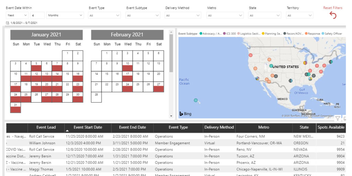
Task: Click the Bing logo on the map
Action: tap(186, 113)
